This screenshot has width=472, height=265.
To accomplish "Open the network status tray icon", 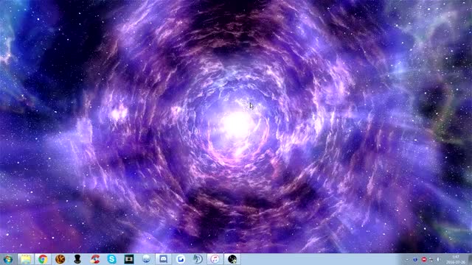I will (431, 259).
